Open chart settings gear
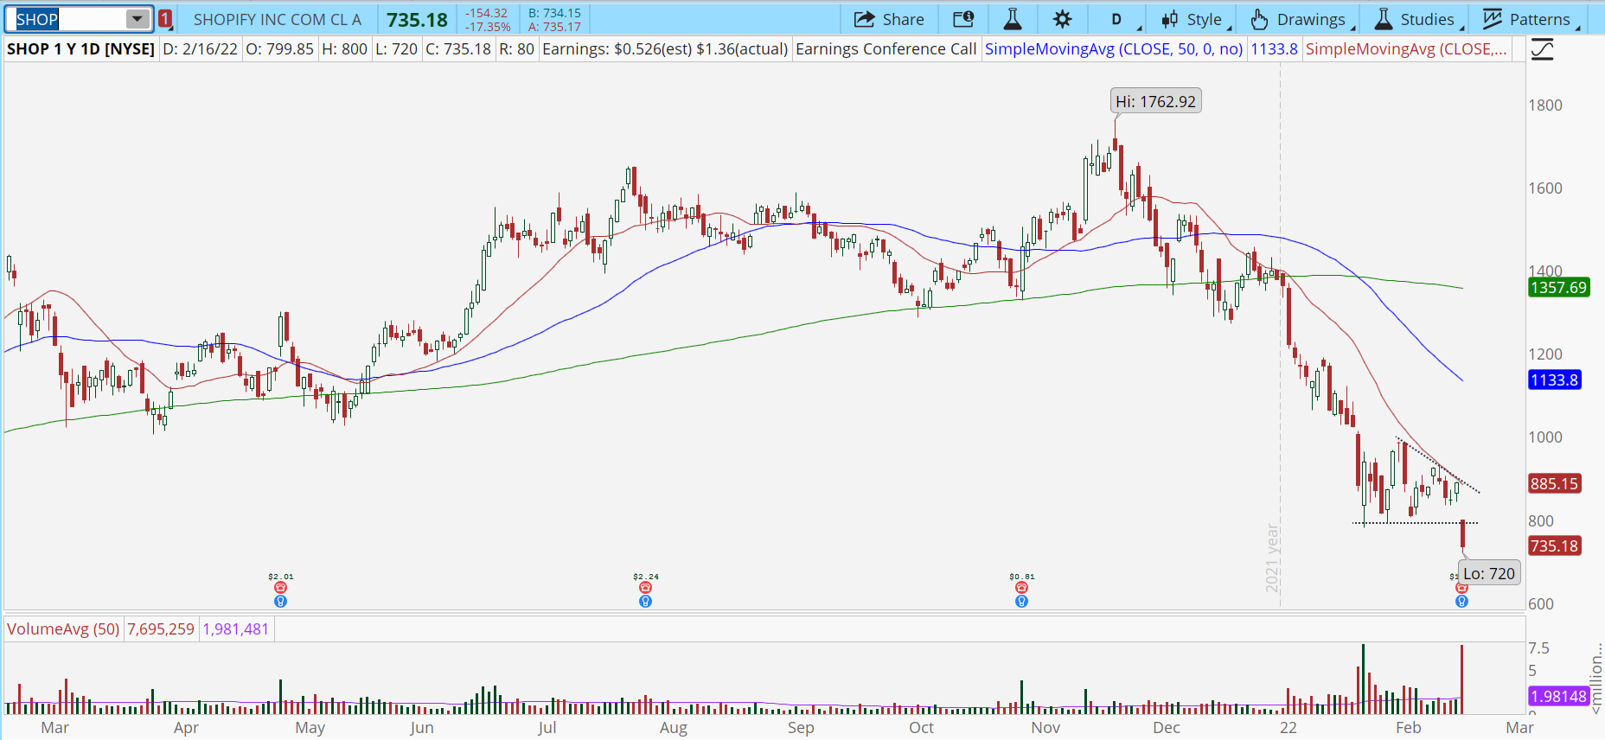1605x740 pixels. tap(1063, 19)
